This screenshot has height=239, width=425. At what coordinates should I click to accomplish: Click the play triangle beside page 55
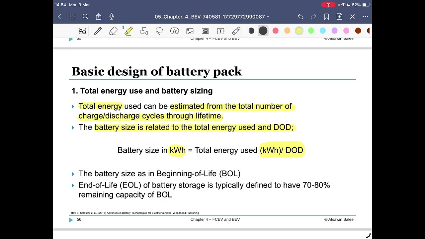point(71,39)
